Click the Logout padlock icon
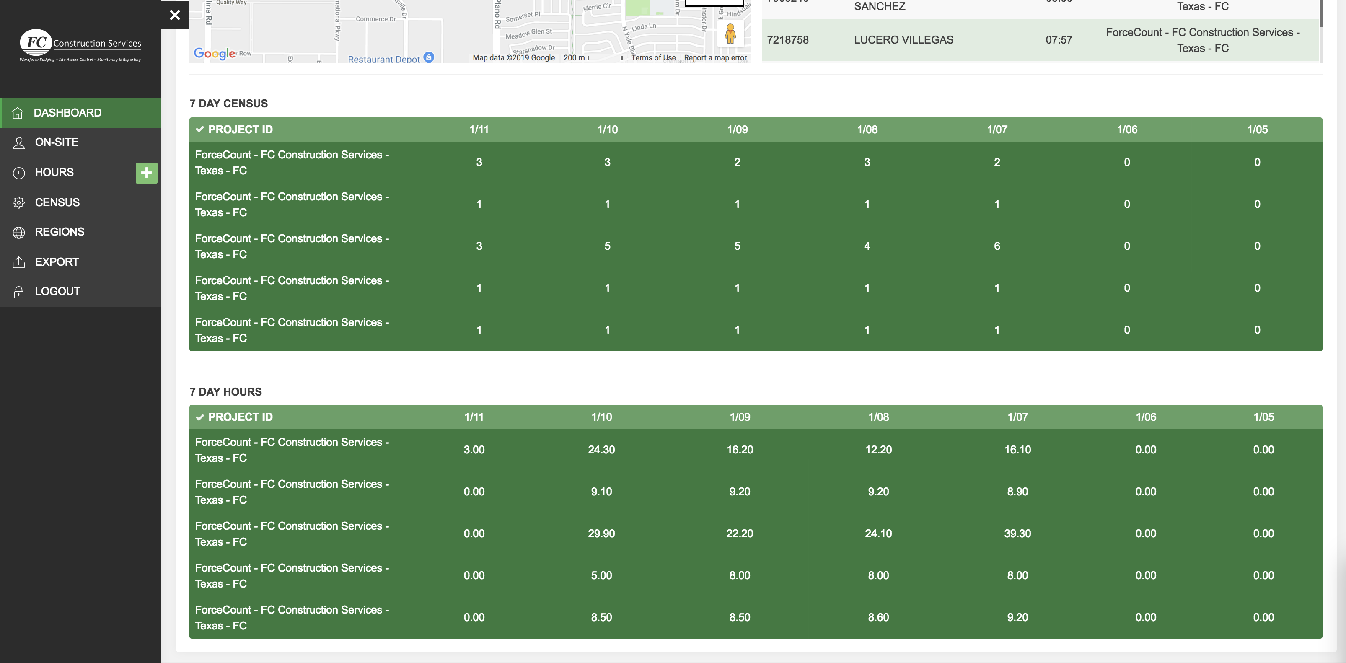 (x=19, y=292)
